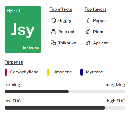Click the Talkative speech bubbles icon
Screen dimensions: 128x120
[x=53, y=43]
